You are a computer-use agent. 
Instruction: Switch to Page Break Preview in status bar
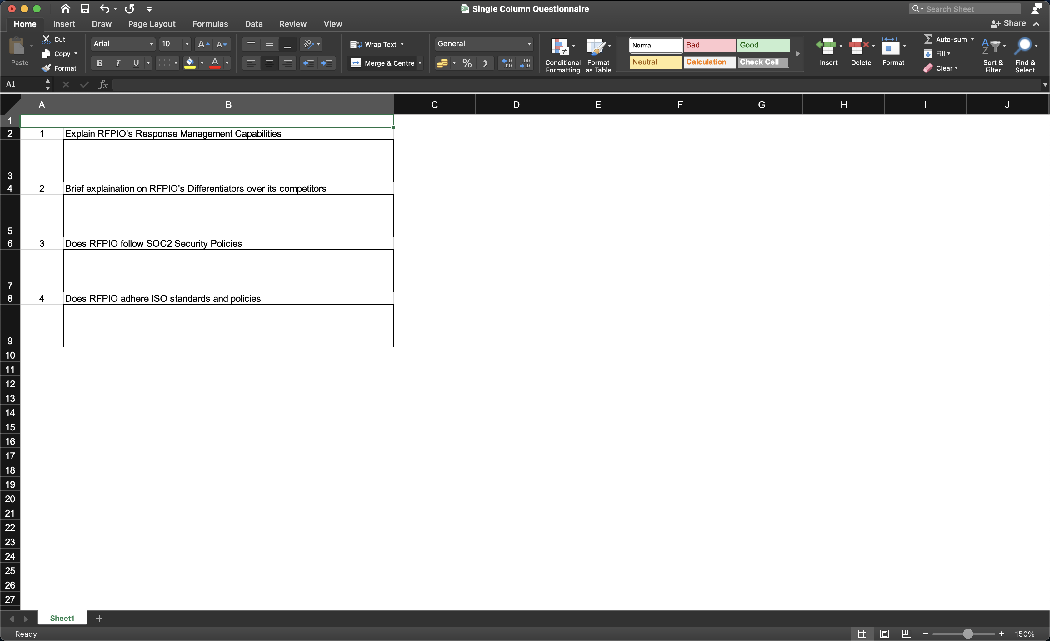pyautogui.click(x=906, y=634)
